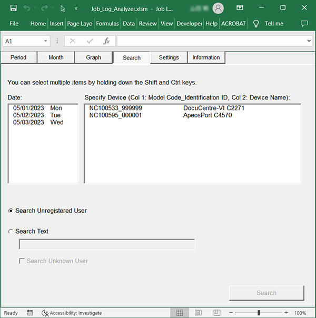Switch to the Information tab
316x318 pixels.
click(x=206, y=57)
